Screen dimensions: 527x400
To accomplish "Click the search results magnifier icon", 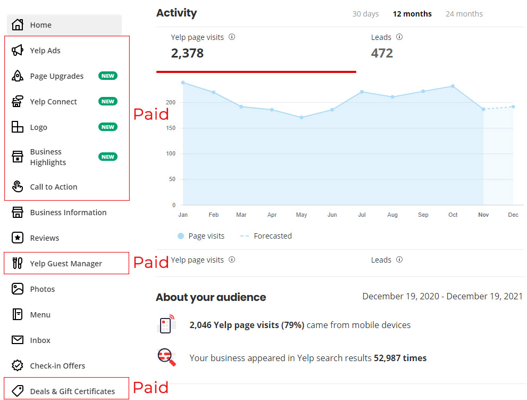I will (x=166, y=357).
